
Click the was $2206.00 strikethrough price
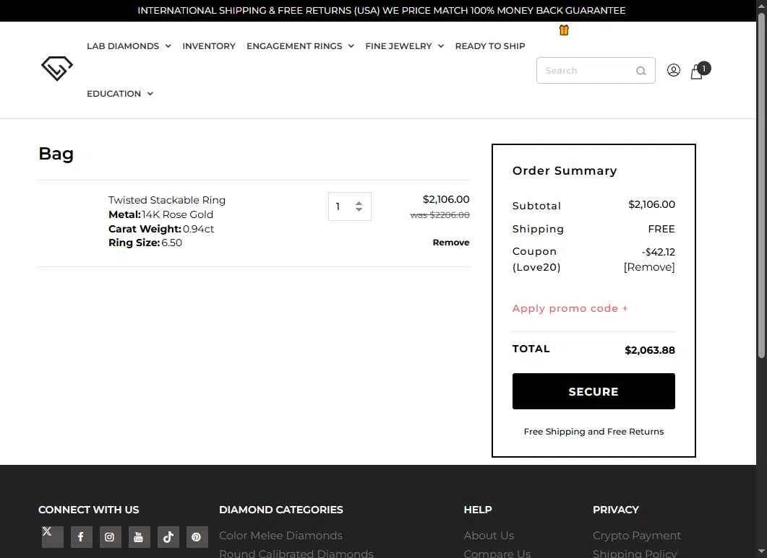pyautogui.click(x=440, y=215)
